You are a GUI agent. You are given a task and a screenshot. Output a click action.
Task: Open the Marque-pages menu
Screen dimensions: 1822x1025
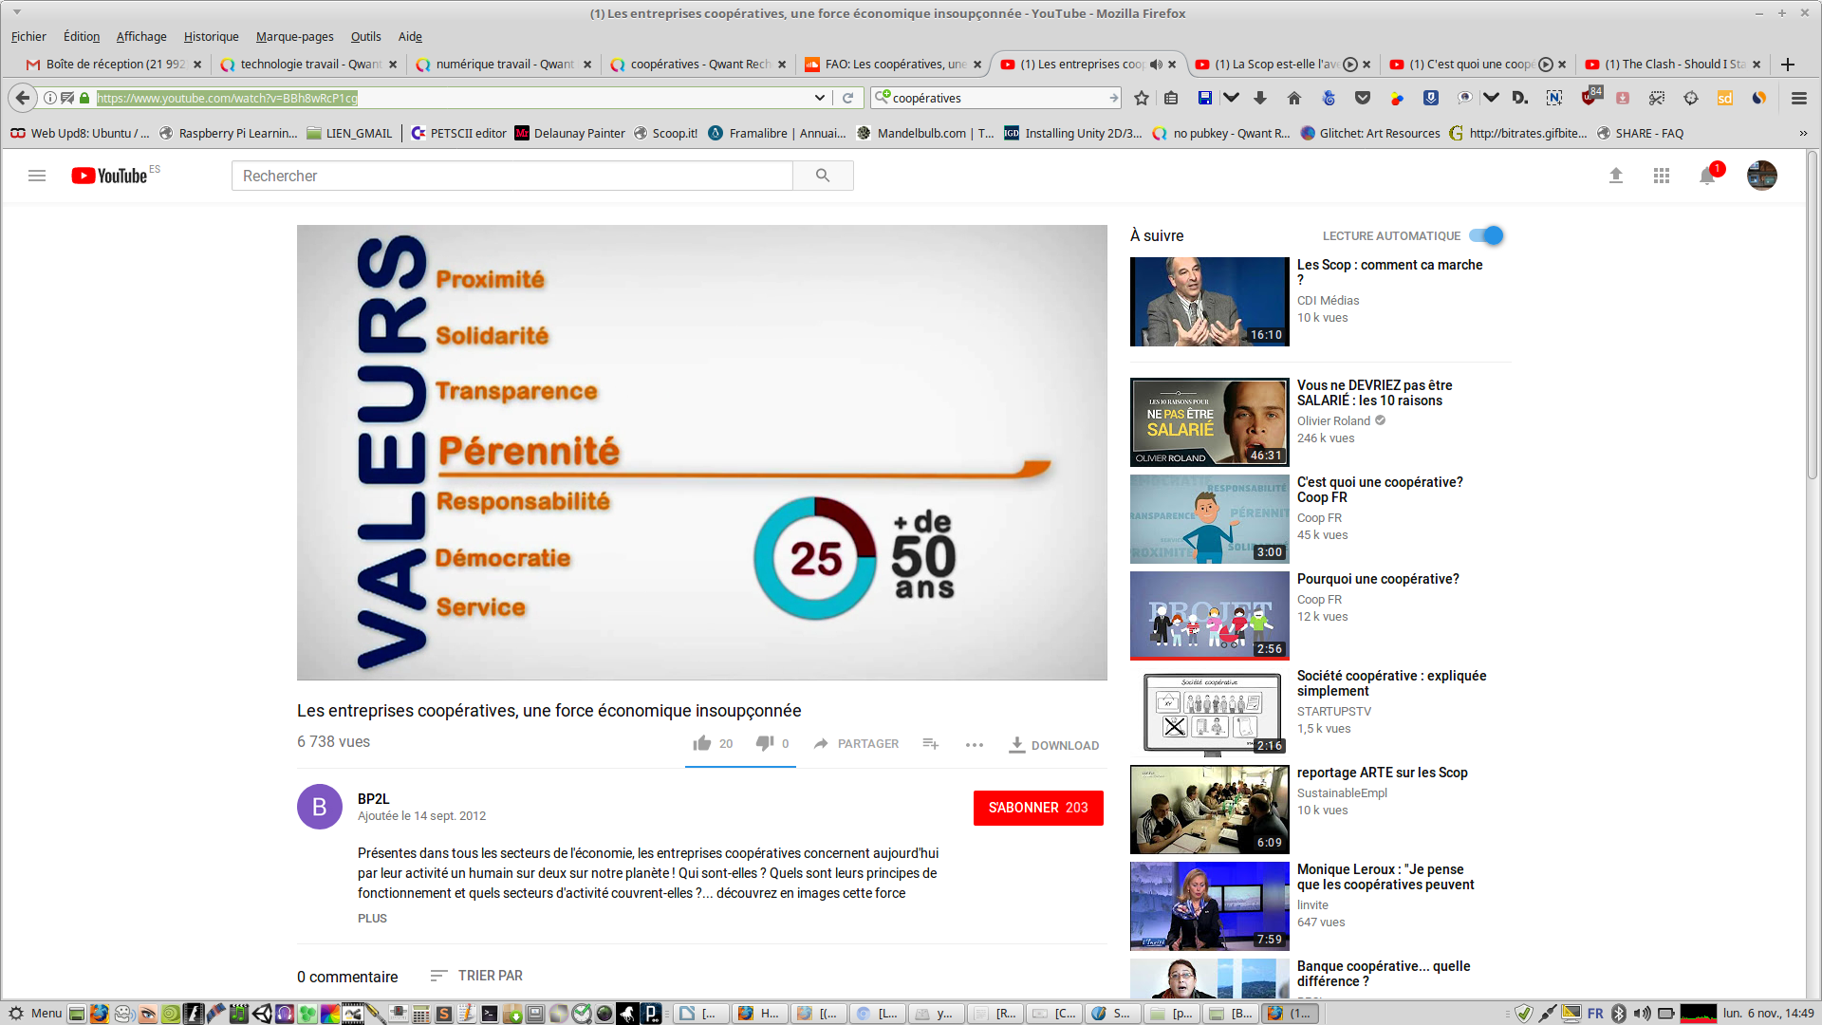[x=294, y=36]
